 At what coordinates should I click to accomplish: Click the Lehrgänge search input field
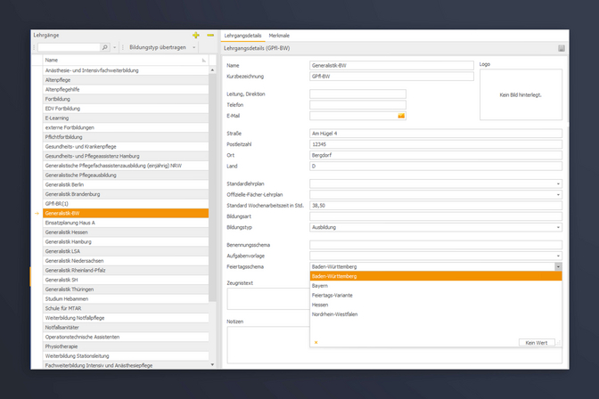pyautogui.click(x=69, y=47)
